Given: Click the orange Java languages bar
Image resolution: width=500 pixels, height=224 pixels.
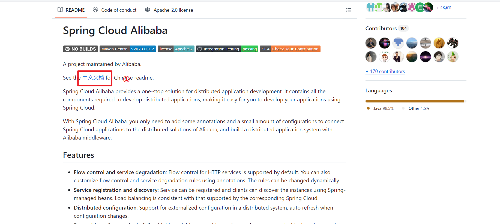Looking at the screenshot, I should pyautogui.click(x=414, y=101).
